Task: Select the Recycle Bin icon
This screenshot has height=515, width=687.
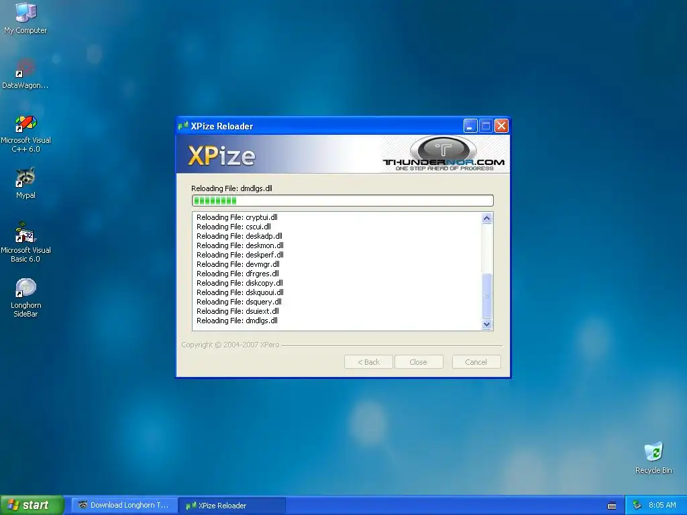Action: (x=653, y=458)
